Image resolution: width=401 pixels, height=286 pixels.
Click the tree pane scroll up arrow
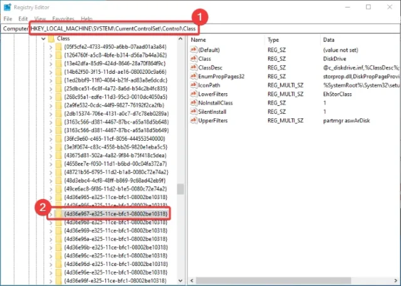coord(180,39)
